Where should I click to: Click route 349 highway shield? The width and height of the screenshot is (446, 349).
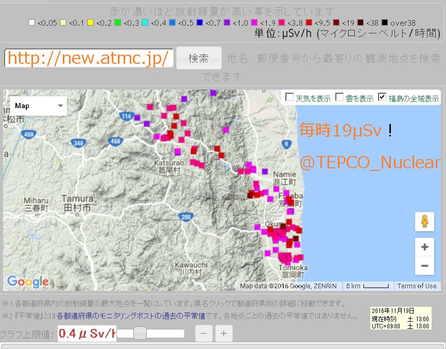(x=78, y=143)
